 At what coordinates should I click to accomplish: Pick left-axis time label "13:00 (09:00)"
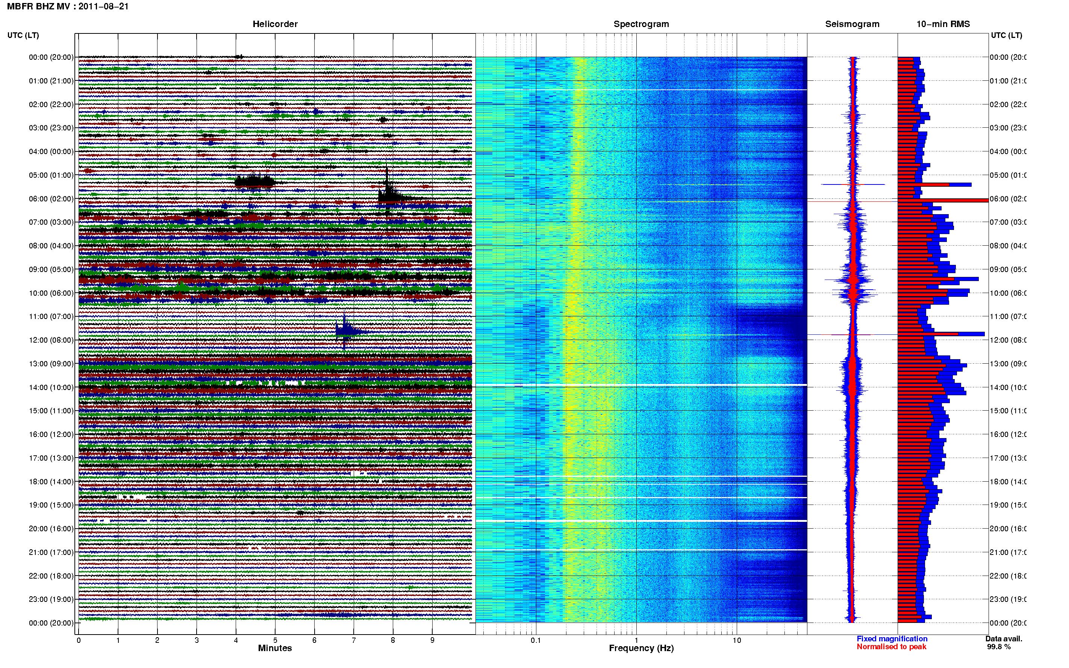click(51, 364)
